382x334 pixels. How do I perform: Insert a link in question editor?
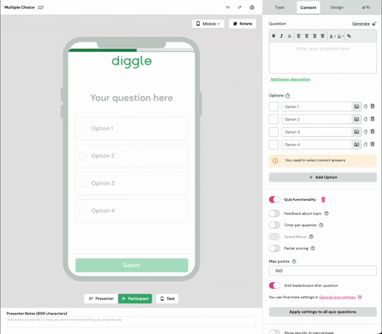pyautogui.click(x=349, y=36)
